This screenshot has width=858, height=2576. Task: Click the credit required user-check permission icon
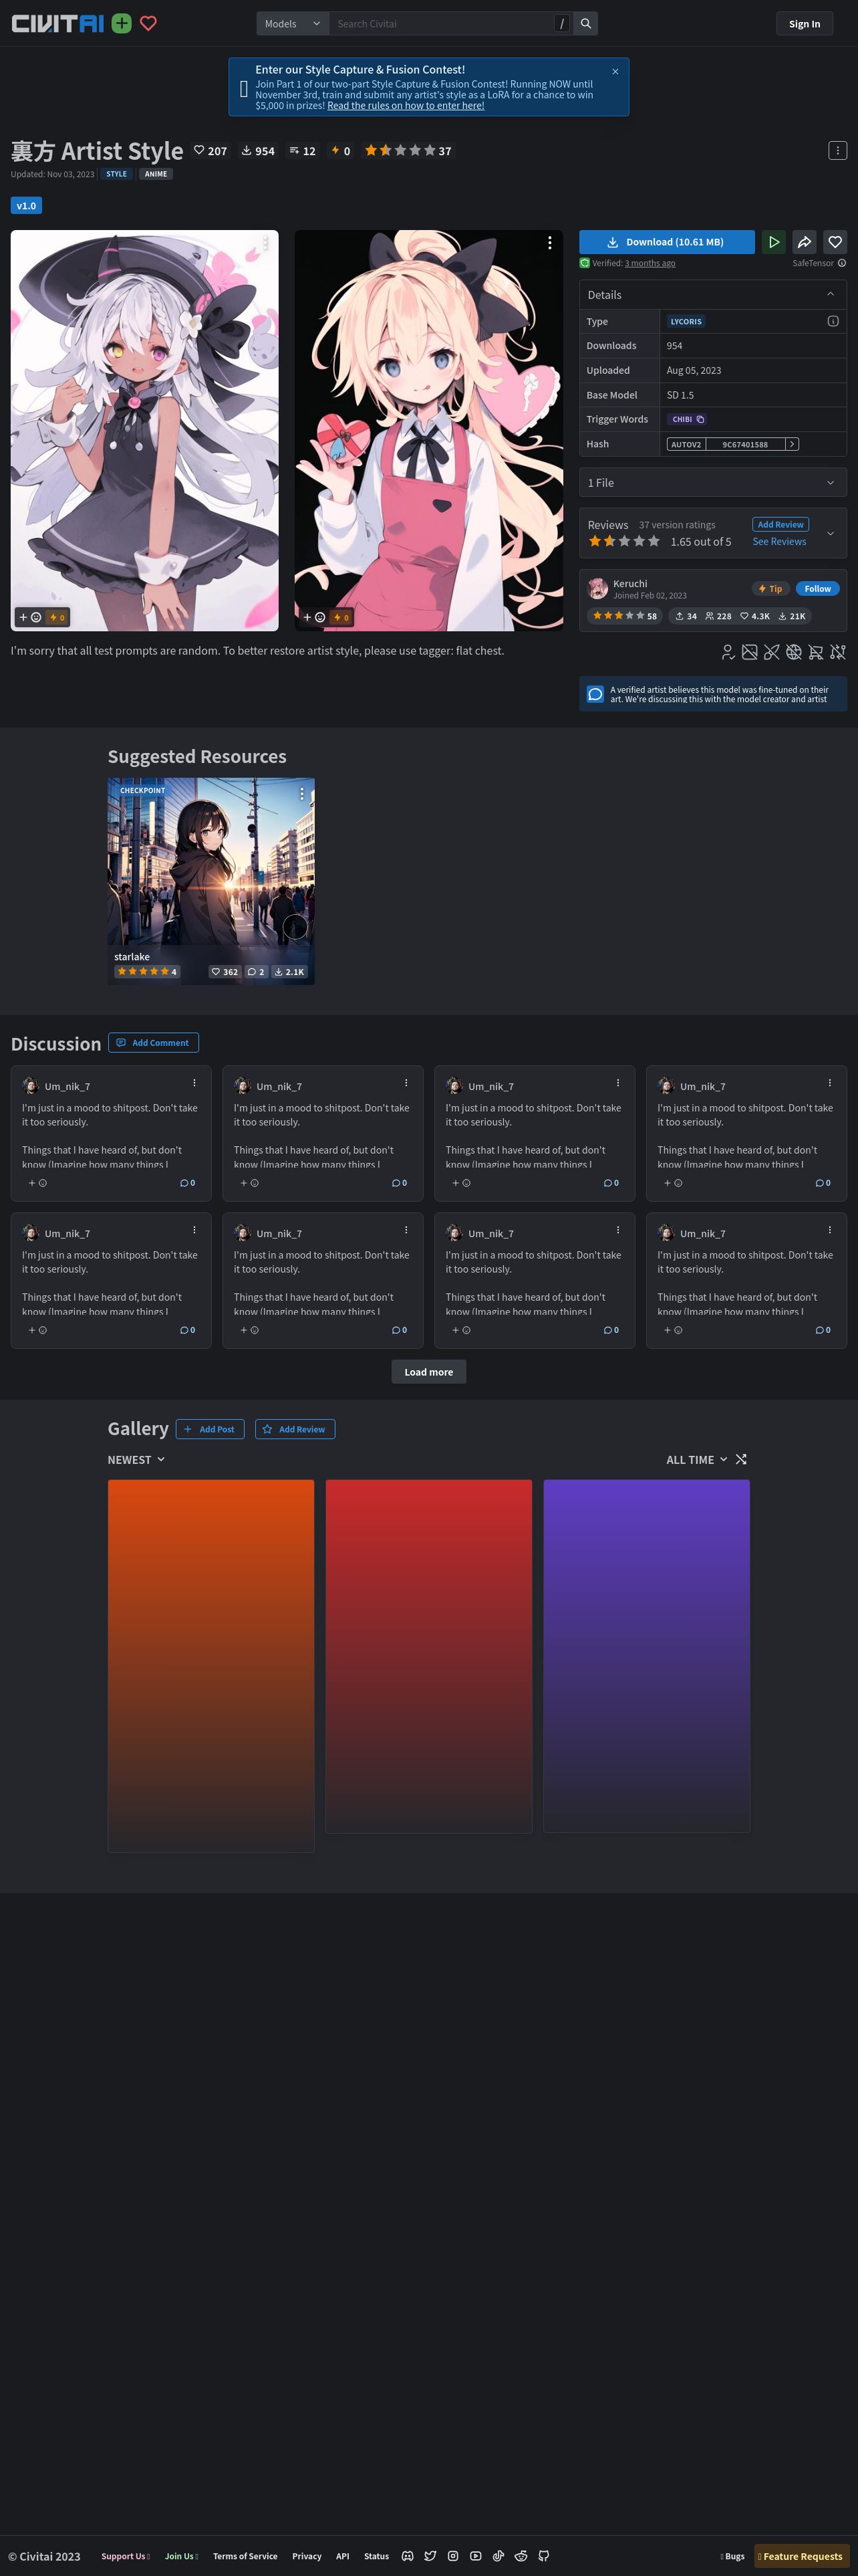pyautogui.click(x=728, y=652)
